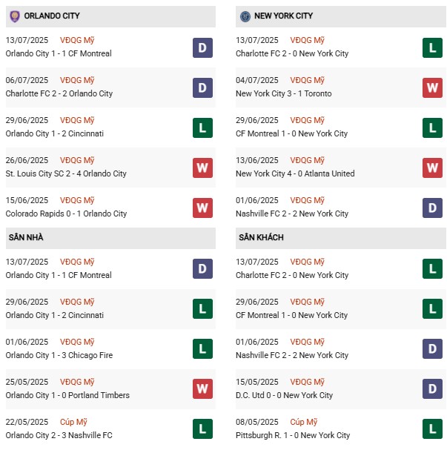447x450 pixels.
Task: Click the D badge for Orlando City 1-1 CF Montreal under Orlando City header
Action: tap(202, 47)
